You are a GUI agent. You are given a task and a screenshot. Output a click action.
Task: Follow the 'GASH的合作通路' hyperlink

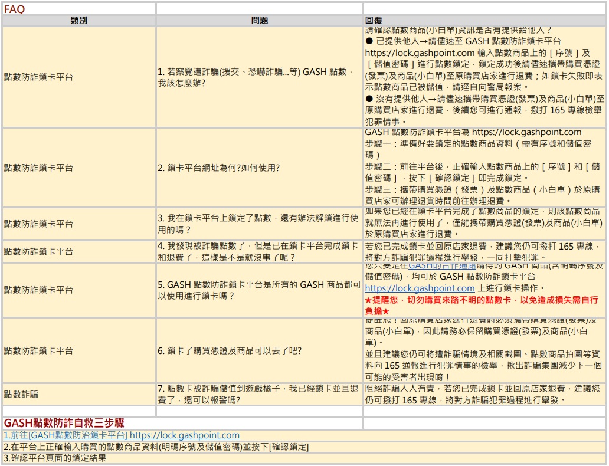[x=442, y=267]
